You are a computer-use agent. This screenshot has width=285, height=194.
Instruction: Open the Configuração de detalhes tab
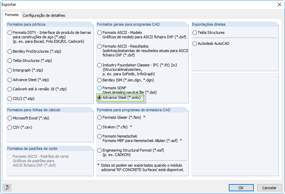click(44, 15)
